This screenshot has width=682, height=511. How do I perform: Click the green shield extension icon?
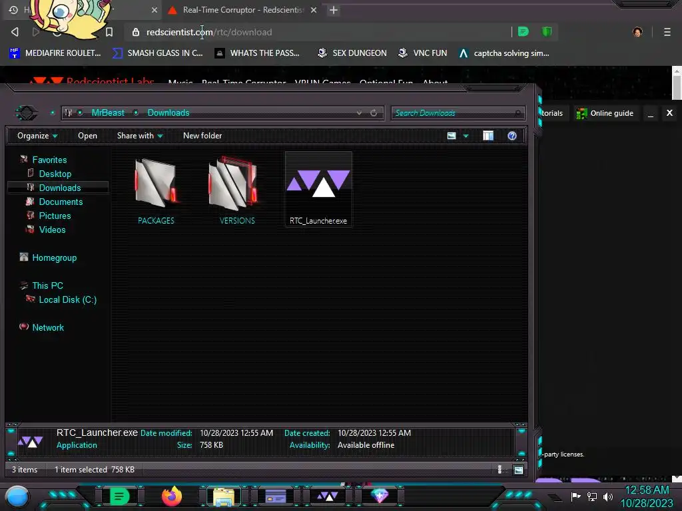(x=547, y=32)
